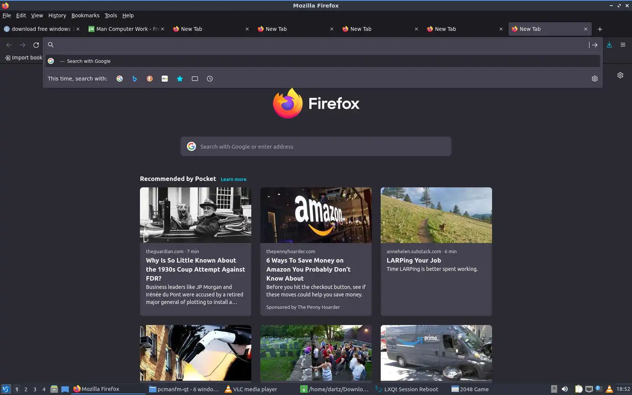Search this time with Bing icon
The height and width of the screenshot is (395, 632).
135,79
